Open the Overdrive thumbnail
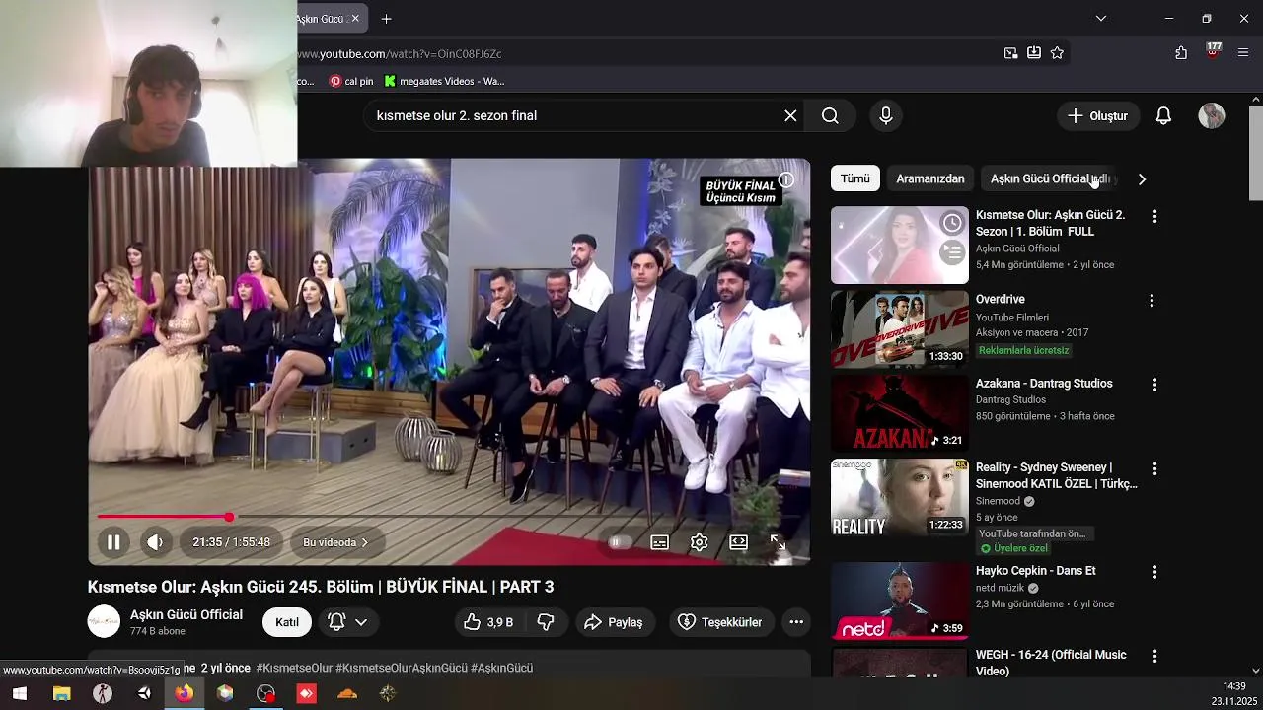 (x=900, y=328)
